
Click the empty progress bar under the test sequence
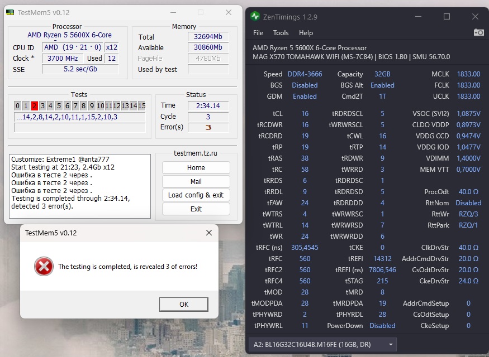tap(79, 128)
